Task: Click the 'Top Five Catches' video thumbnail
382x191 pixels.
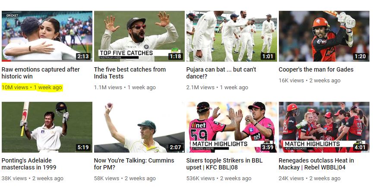Action: [139, 36]
